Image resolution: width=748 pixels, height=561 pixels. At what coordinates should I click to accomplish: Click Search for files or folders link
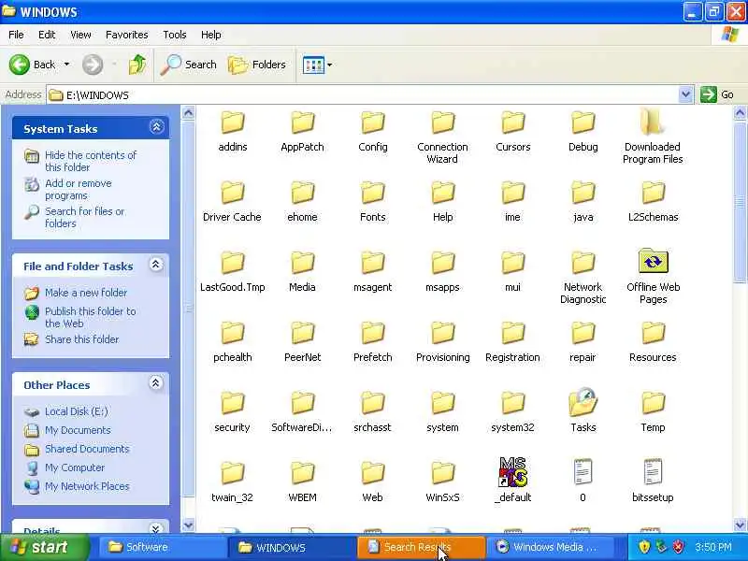84,217
